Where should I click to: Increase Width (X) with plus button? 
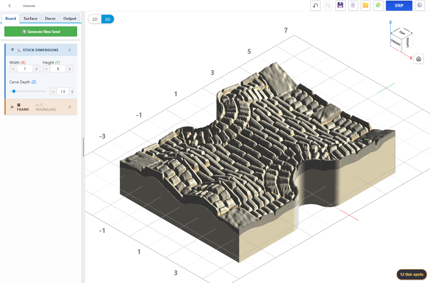[x=37, y=69]
